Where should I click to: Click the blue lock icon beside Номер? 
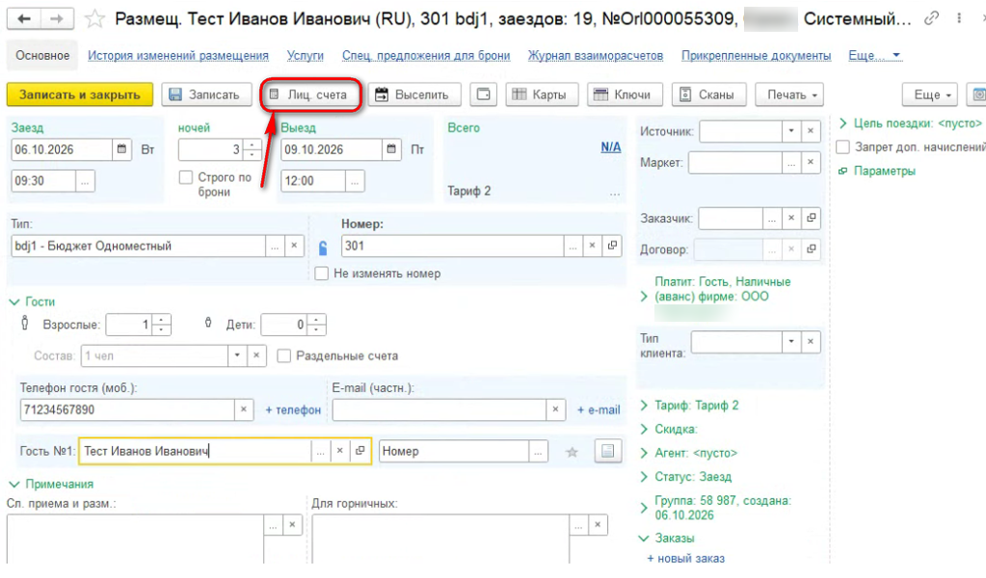click(x=323, y=248)
